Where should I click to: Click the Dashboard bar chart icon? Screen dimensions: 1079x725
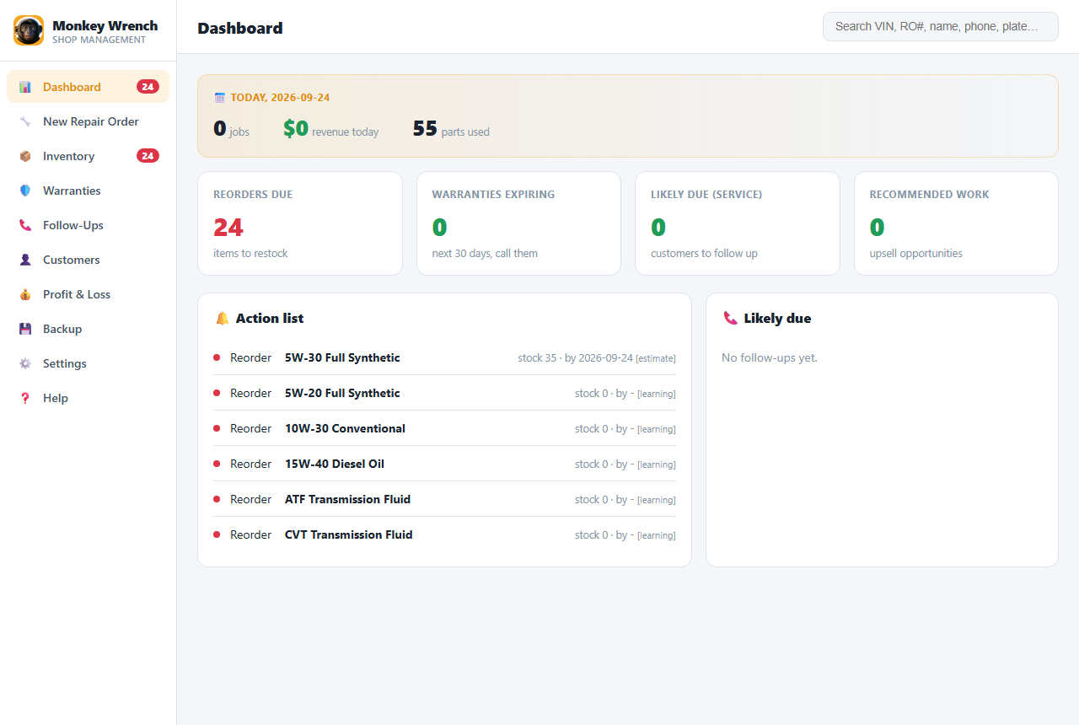click(x=25, y=87)
